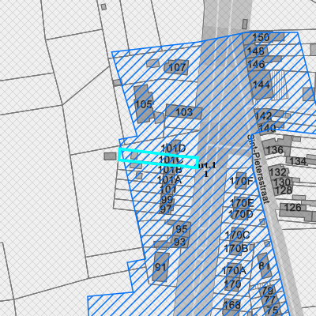Click the building labeled 168
Screen dimensions: 316x316
pyautogui.click(x=231, y=305)
